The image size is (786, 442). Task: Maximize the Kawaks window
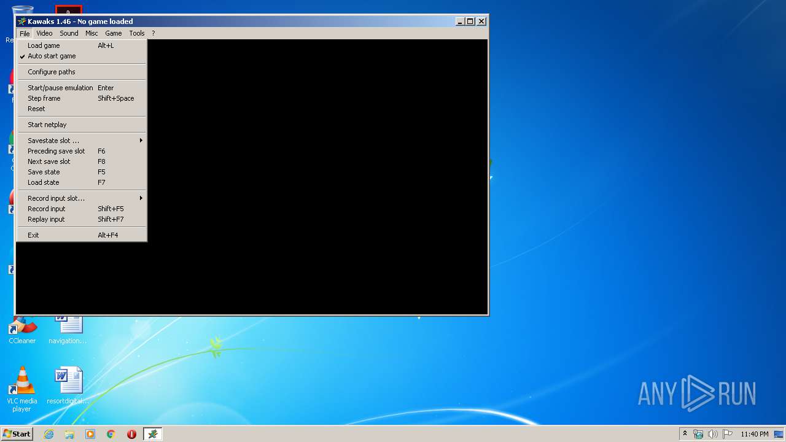470,21
